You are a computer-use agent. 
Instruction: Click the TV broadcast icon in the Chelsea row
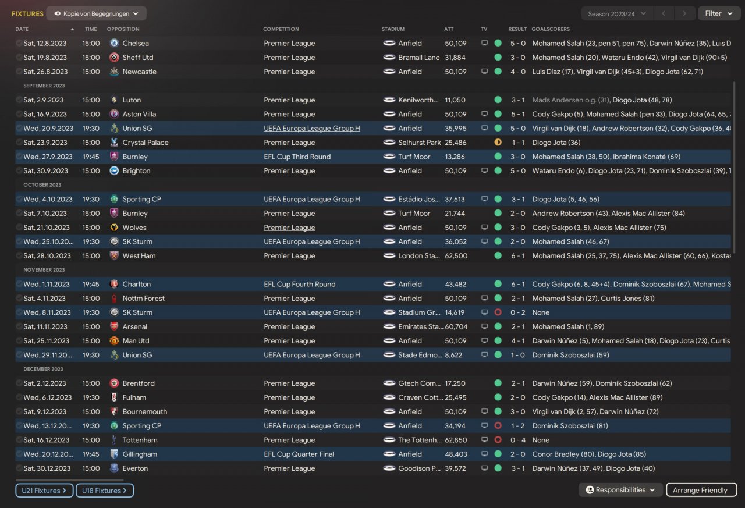pyautogui.click(x=484, y=43)
